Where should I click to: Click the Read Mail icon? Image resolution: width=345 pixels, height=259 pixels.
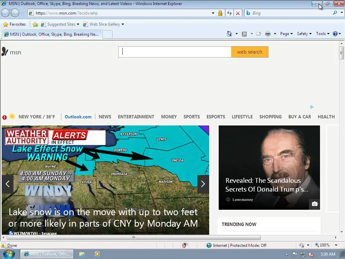(258, 34)
